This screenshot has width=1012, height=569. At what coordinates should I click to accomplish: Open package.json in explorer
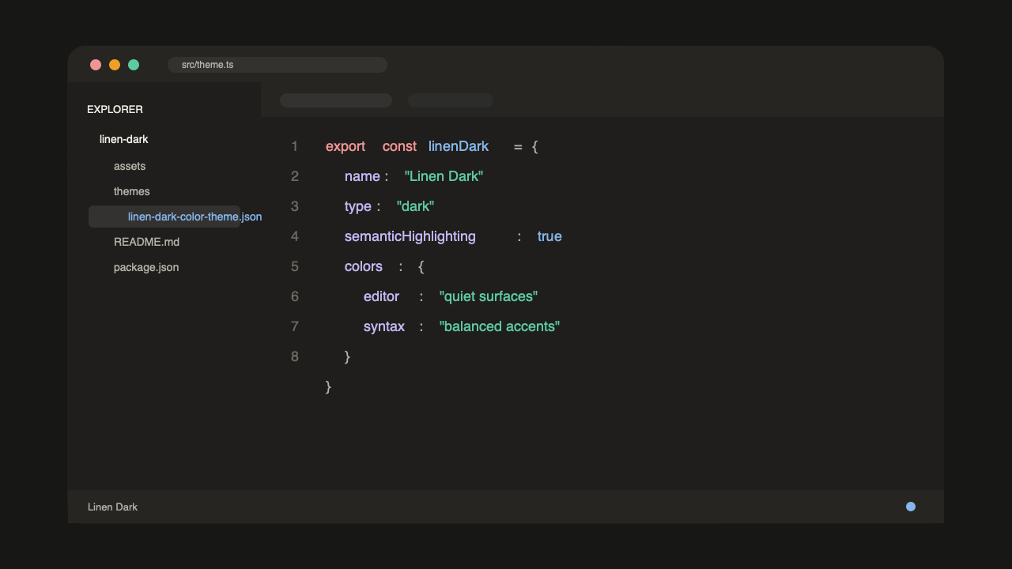(146, 267)
